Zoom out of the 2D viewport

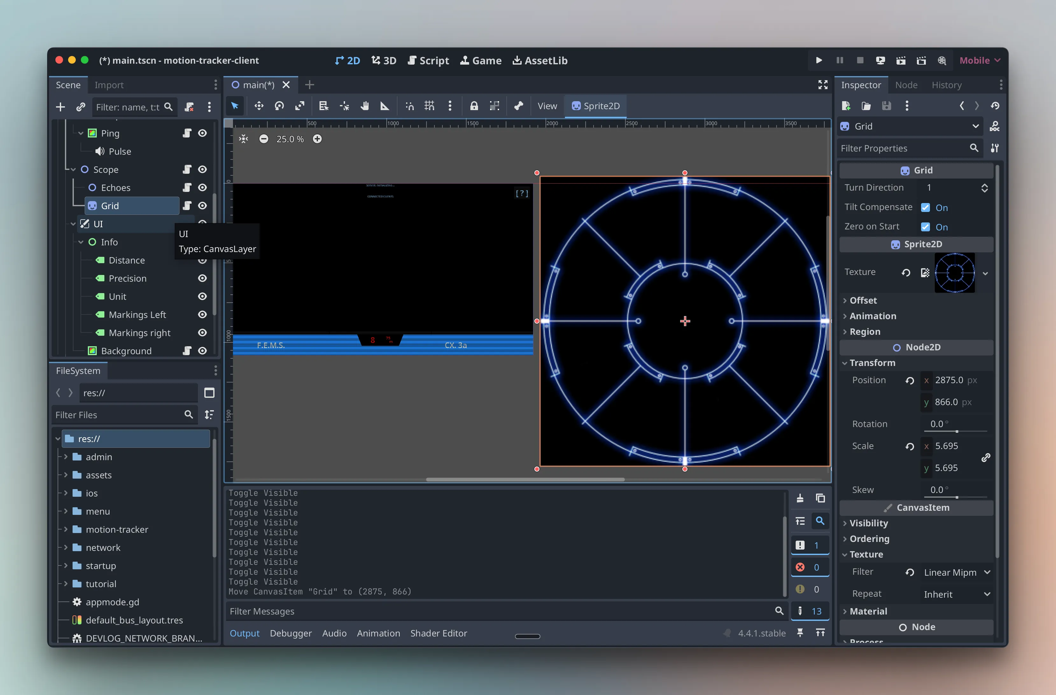pos(264,139)
